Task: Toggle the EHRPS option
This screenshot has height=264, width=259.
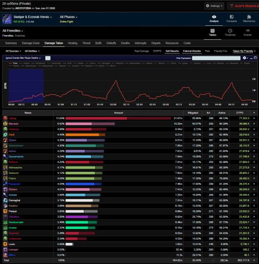Action: pos(157,51)
